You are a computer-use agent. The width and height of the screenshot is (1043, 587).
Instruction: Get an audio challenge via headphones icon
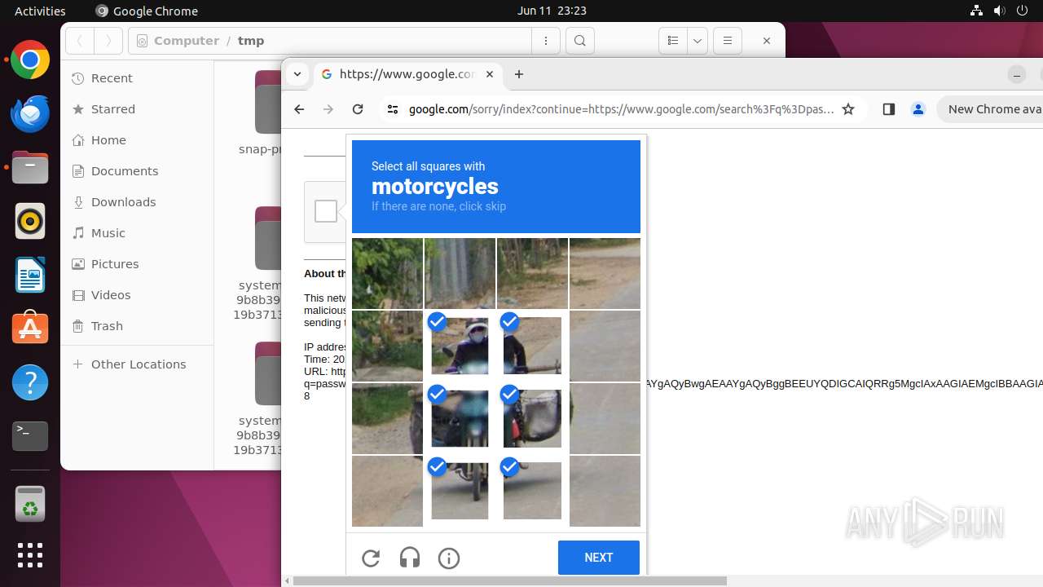410,558
